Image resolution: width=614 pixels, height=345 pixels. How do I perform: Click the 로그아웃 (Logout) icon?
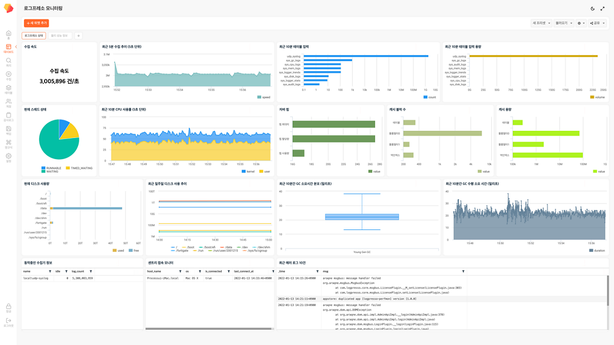pos(9,321)
